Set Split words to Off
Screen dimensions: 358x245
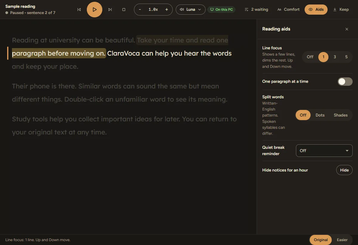[x=303, y=115]
